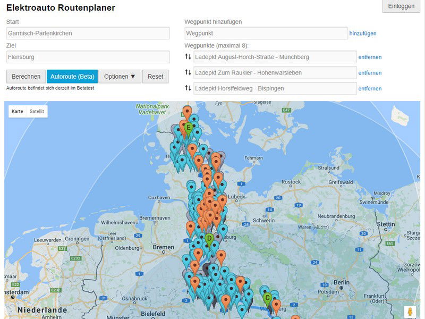The width and height of the screenshot is (425, 319).
Task: Focus the Ziel field with Flensburg
Action: pyautogui.click(x=88, y=57)
